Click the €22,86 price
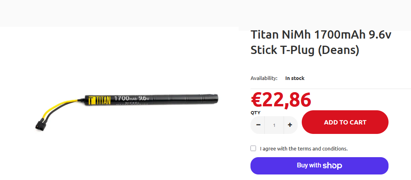Screen dimensions: 411x180 281,100
